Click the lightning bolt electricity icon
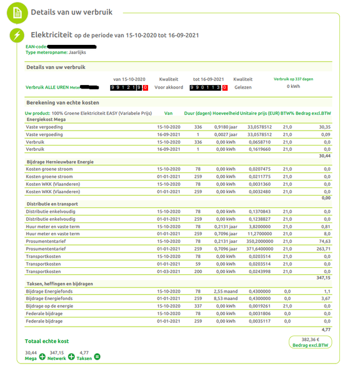 (17, 36)
